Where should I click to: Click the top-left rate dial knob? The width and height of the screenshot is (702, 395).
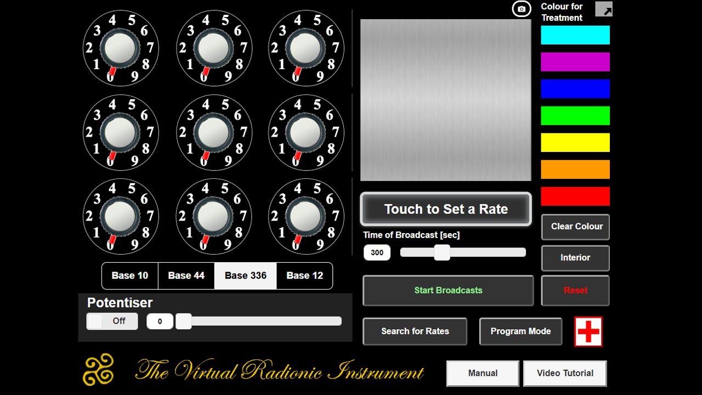[x=121, y=48]
